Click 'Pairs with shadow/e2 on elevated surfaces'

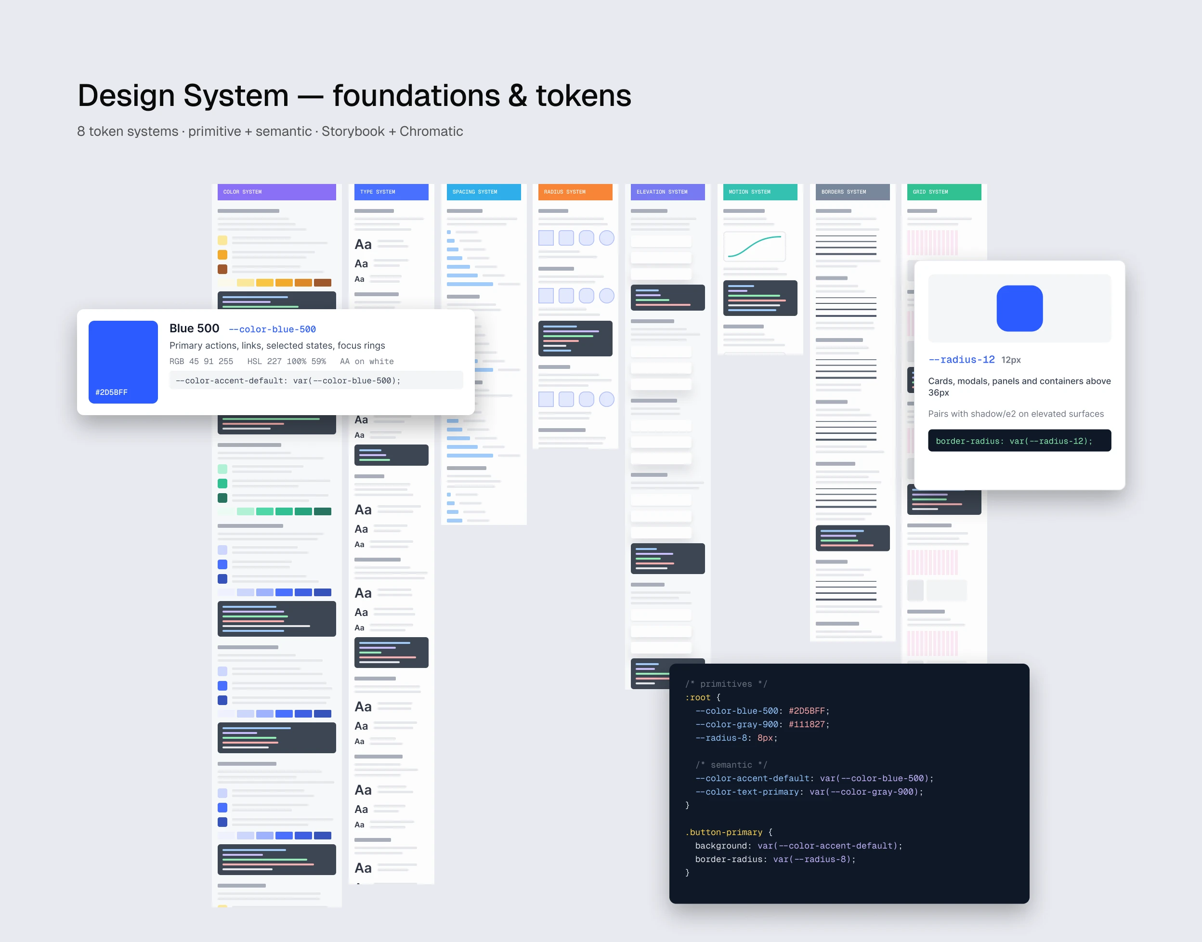pos(1016,414)
